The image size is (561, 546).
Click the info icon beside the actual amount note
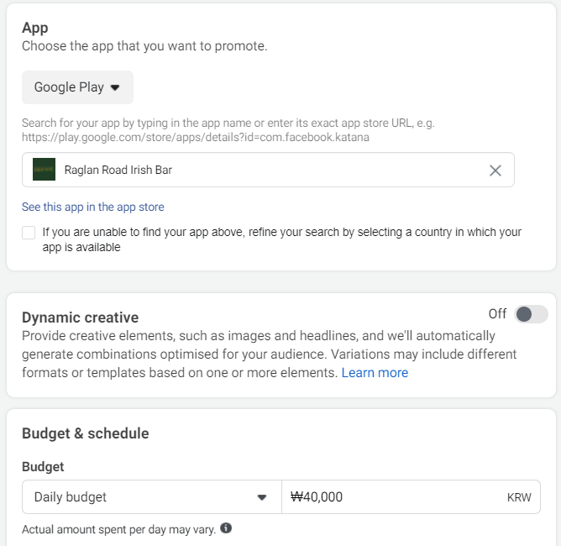(x=226, y=528)
